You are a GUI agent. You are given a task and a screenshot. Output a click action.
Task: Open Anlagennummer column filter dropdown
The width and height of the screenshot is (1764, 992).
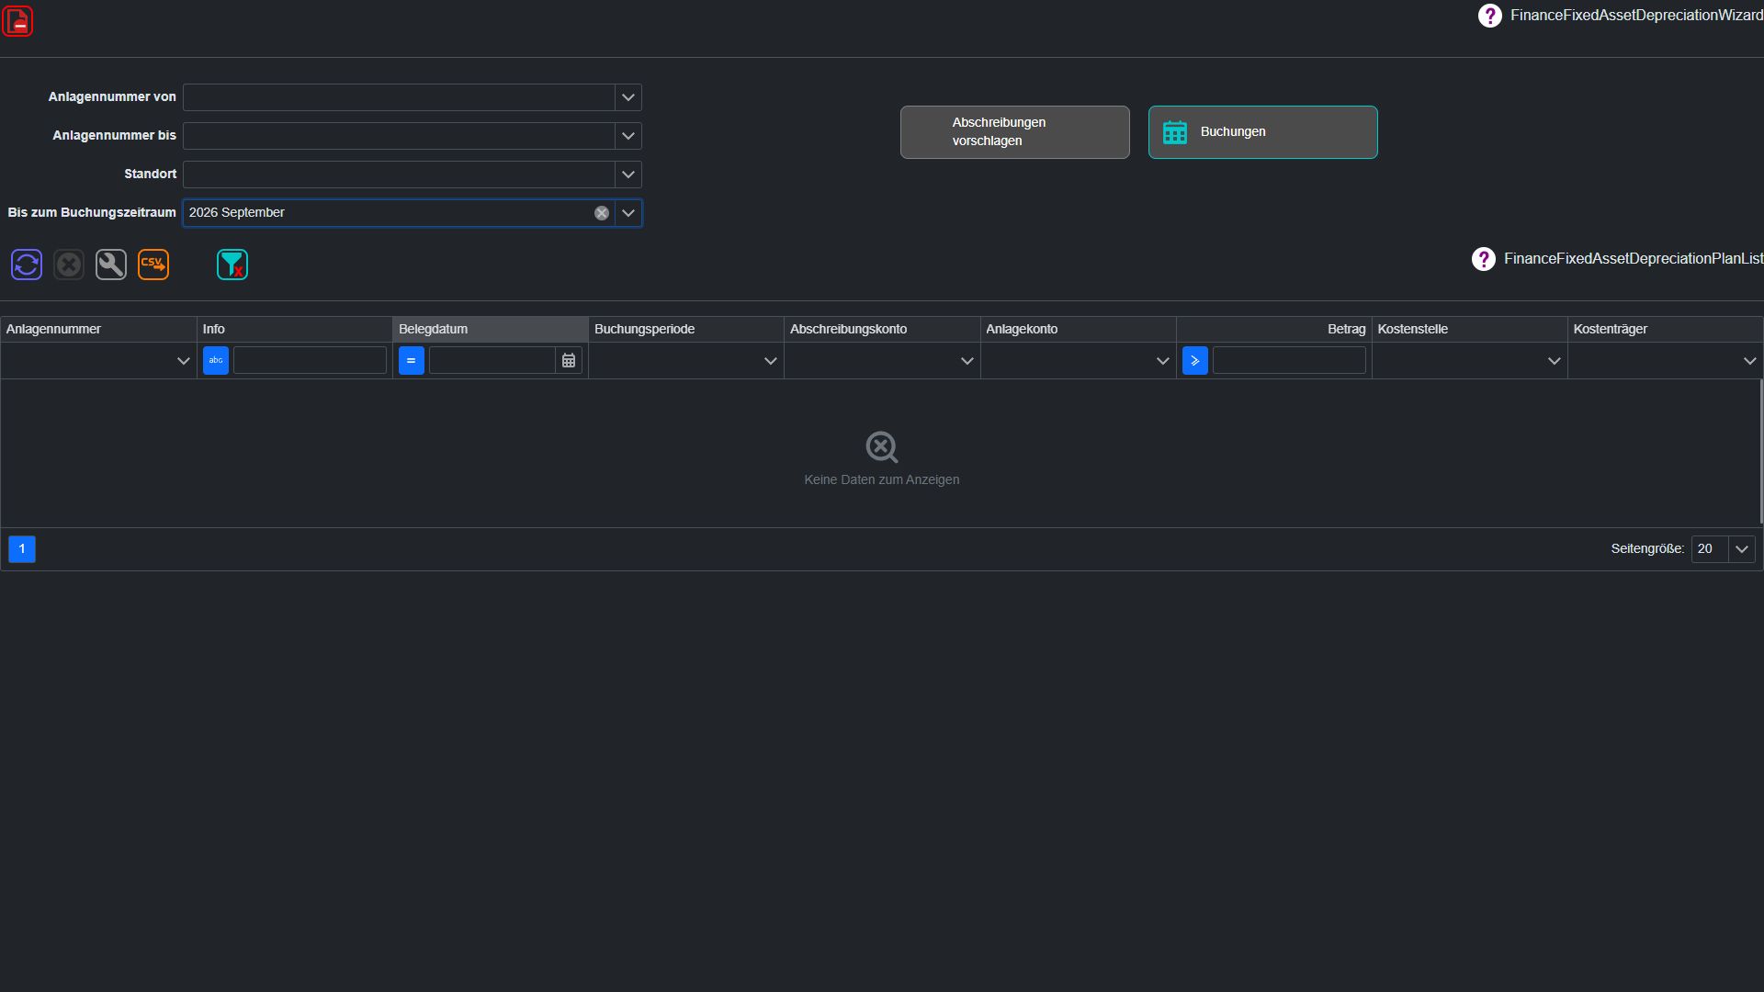183,361
